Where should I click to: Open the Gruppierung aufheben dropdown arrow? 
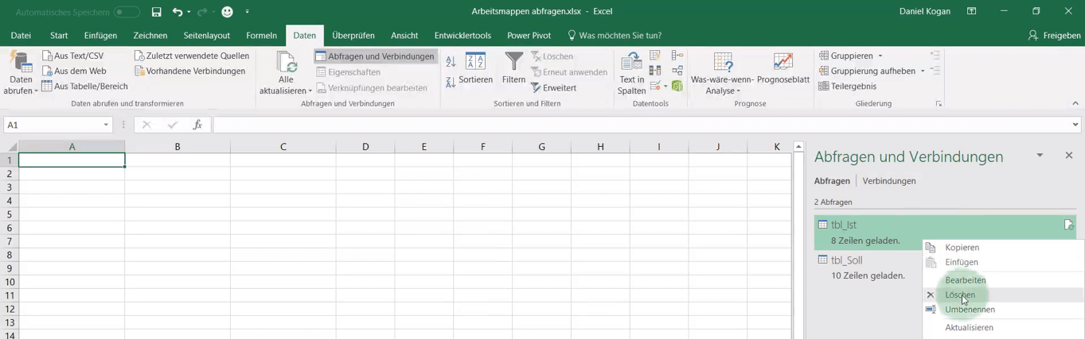click(x=923, y=71)
